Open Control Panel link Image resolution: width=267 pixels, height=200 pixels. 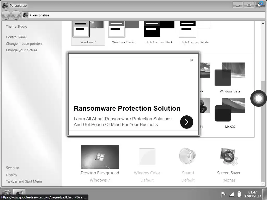16,37
